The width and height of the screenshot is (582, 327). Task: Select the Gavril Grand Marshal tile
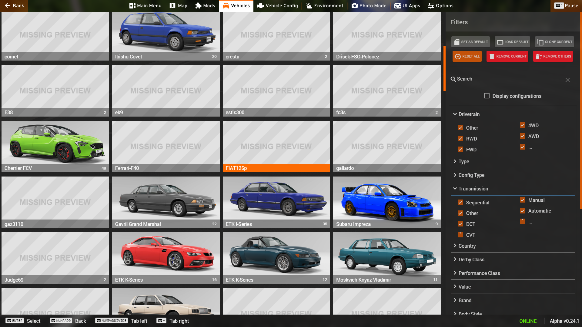[x=166, y=202]
